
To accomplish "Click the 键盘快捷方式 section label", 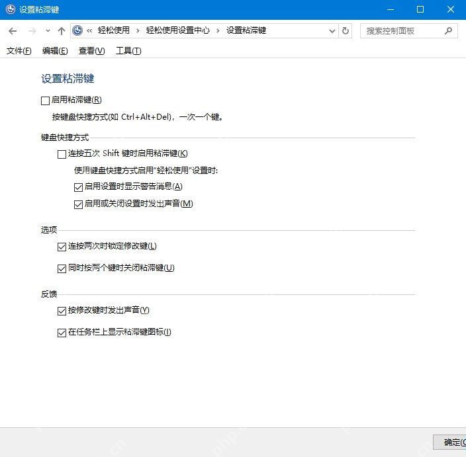I will click(x=65, y=138).
